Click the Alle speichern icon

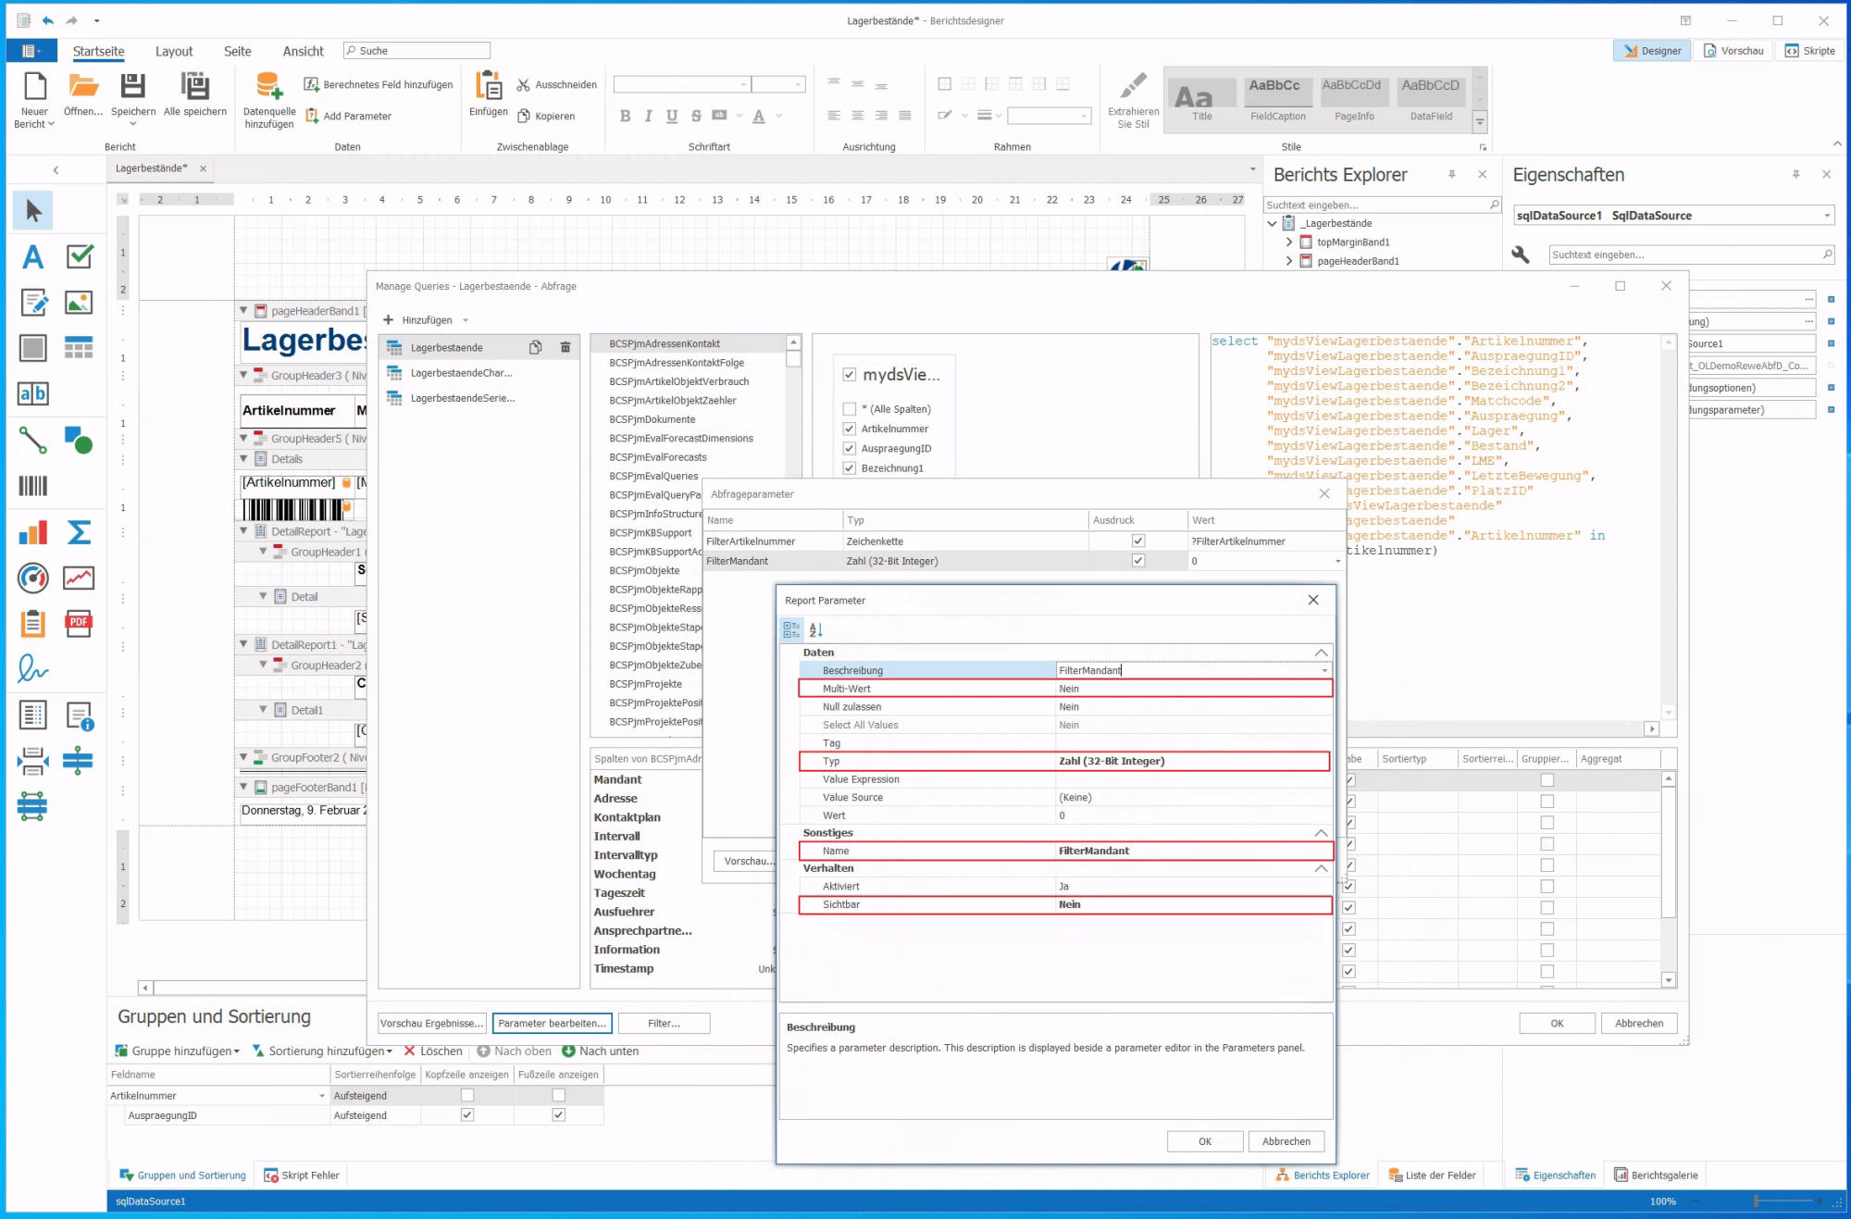tap(194, 86)
